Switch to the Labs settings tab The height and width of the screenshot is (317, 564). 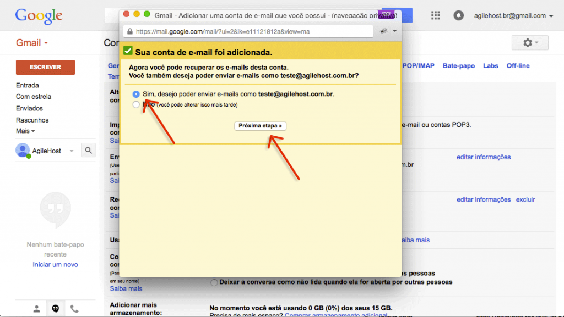[491, 66]
